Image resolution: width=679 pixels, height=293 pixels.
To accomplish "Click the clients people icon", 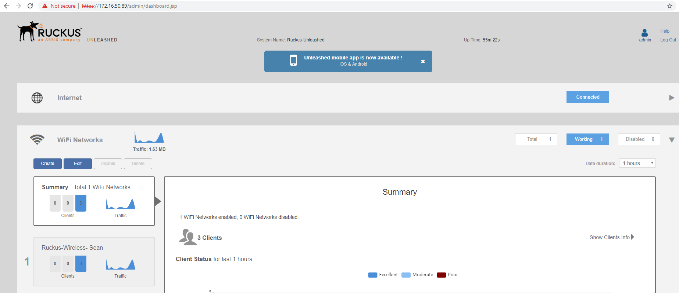I will 187,237.
